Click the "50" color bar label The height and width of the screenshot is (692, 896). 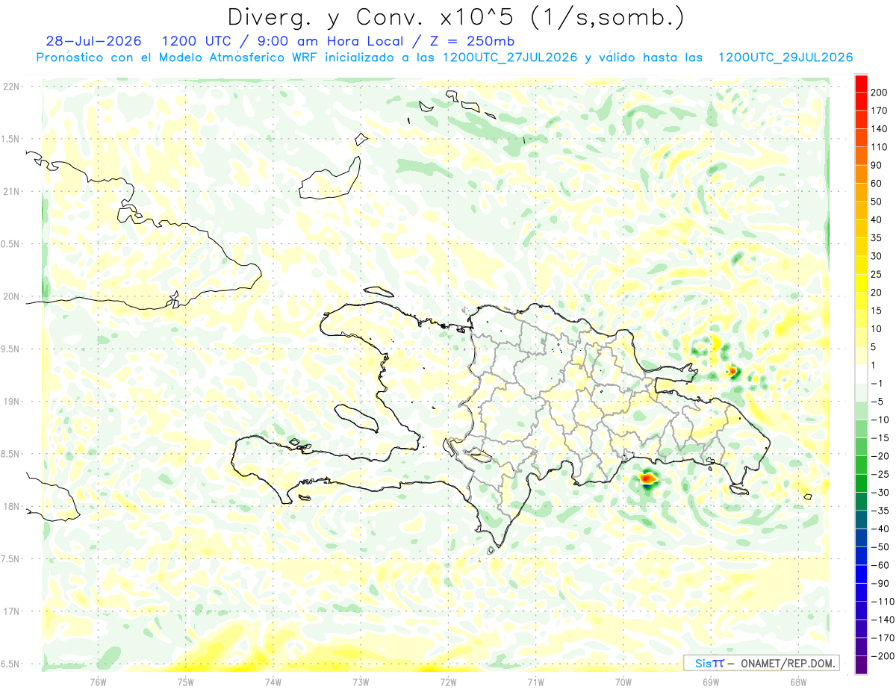click(x=877, y=202)
